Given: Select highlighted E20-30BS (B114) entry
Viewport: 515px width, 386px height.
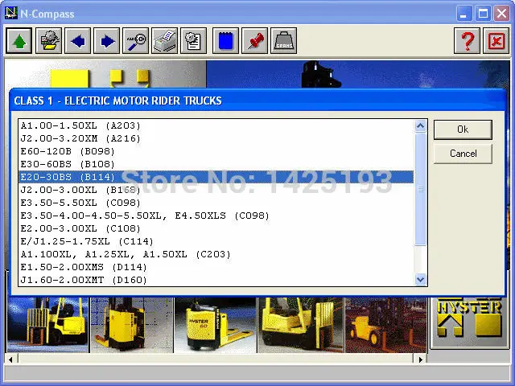Looking at the screenshot, I should tap(216, 177).
